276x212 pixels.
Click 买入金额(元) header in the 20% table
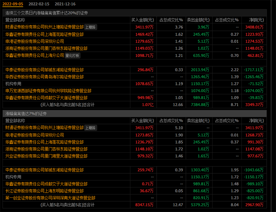pyautogui.click(x=142, y=20)
